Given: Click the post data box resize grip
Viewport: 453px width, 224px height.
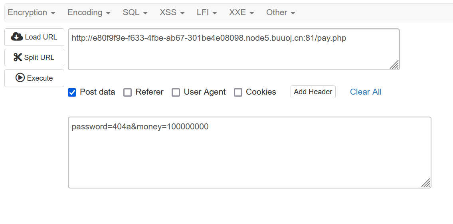Looking at the screenshot, I should 425,182.
